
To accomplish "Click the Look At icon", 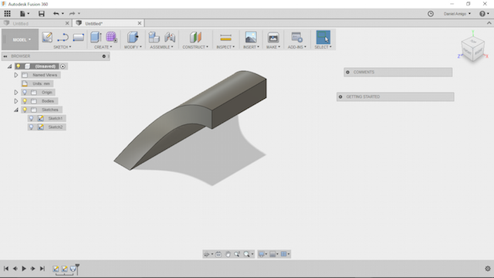I will [x=218, y=254].
